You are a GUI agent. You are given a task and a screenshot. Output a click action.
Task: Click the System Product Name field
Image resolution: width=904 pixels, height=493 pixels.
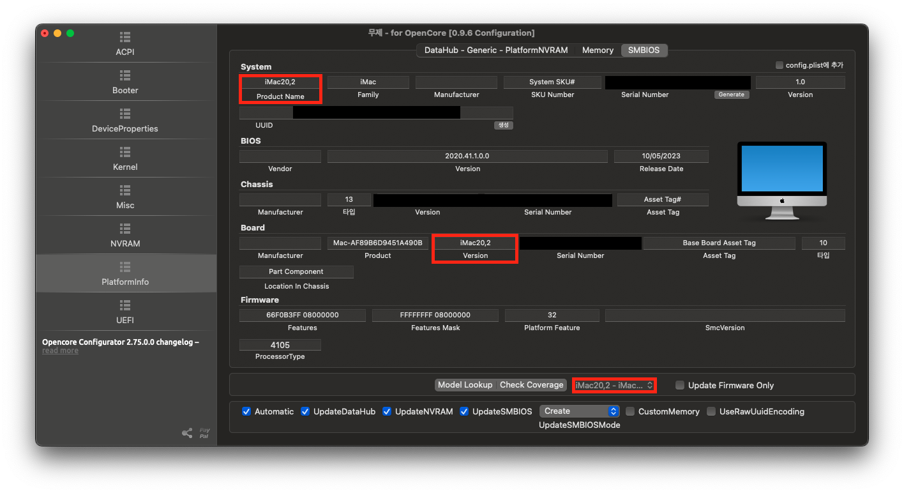280,82
